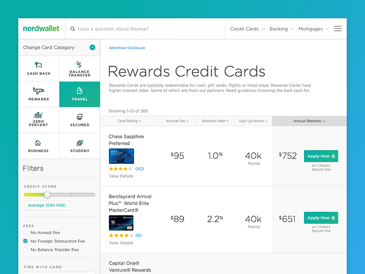Image resolution: width=365 pixels, height=274 pixels.
Task: Click the Capital One Venture Rewards card name
Action: coord(130,267)
